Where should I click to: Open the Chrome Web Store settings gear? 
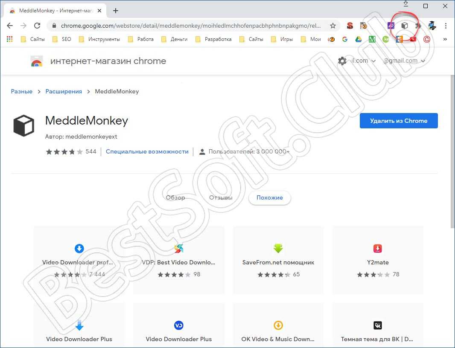(342, 61)
